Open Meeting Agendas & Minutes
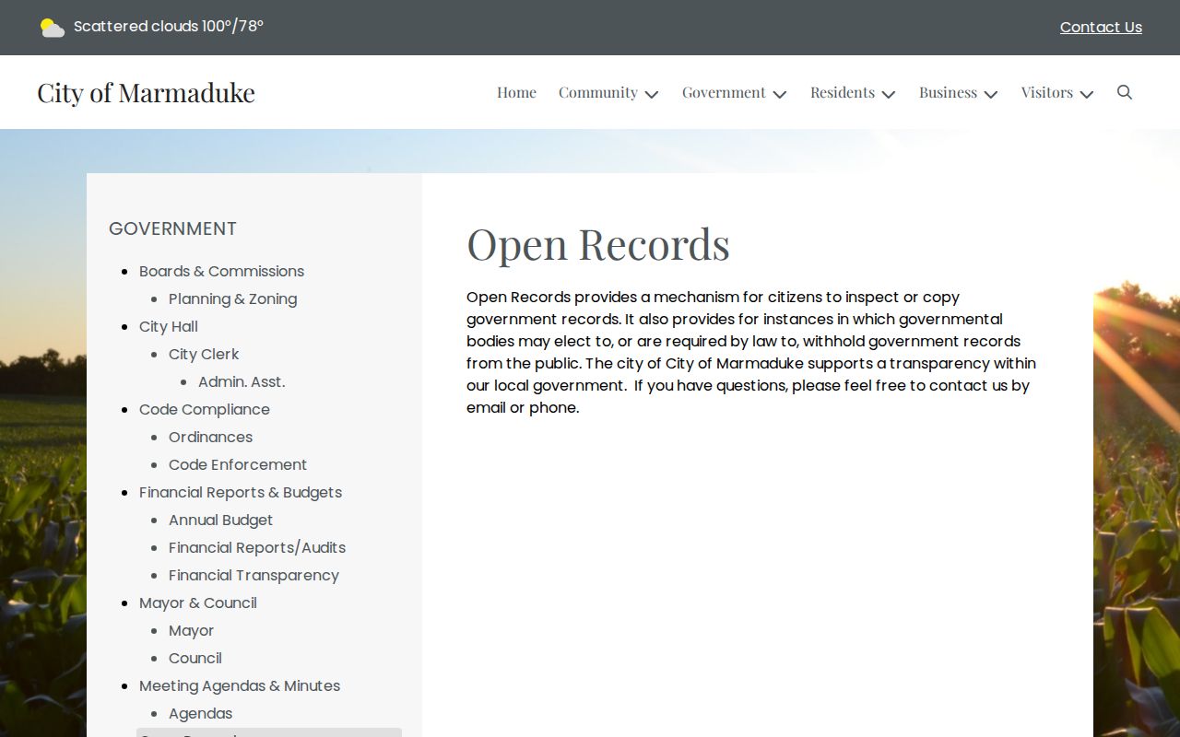 [240, 685]
